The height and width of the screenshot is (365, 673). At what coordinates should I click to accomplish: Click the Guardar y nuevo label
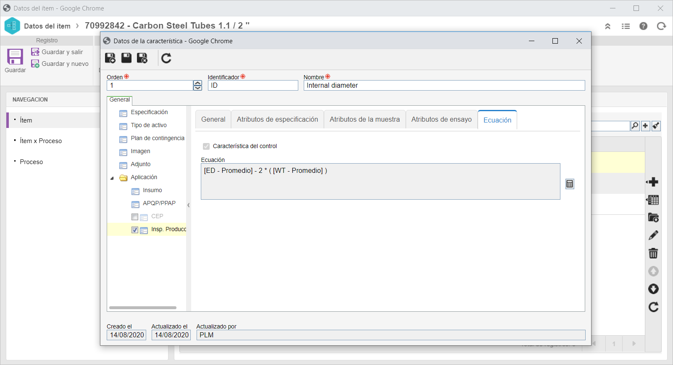[65, 64]
